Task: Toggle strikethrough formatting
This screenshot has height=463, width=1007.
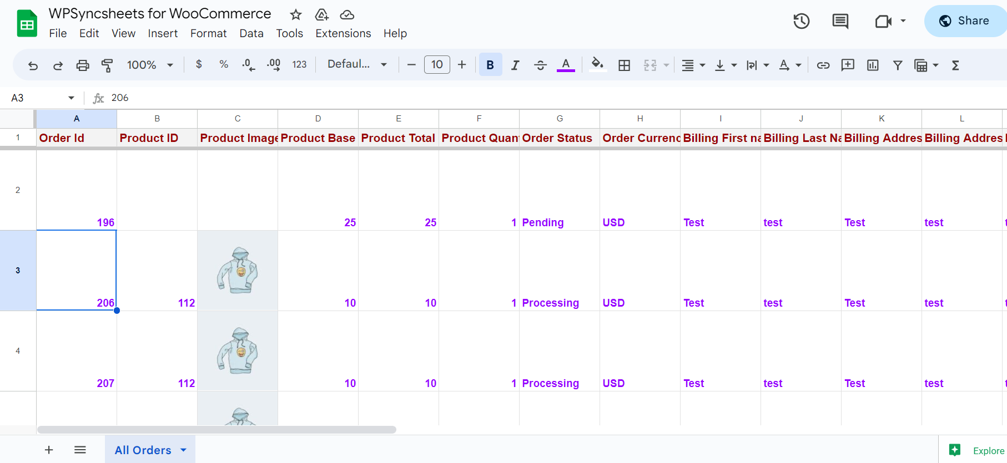Action: (540, 65)
